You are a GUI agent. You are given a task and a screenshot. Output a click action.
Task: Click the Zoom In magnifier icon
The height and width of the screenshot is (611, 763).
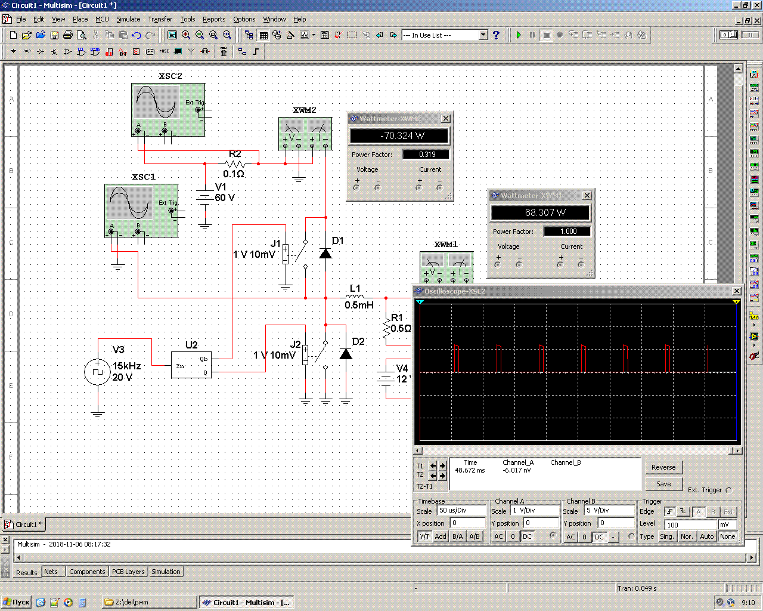click(x=186, y=35)
